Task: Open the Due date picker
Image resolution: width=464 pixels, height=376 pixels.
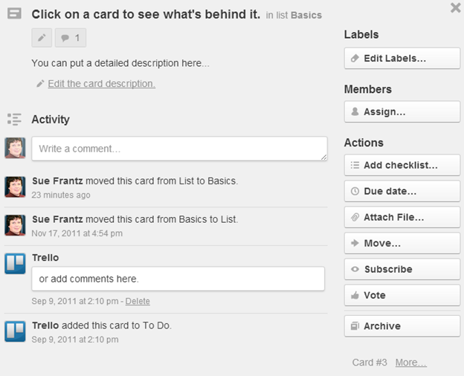Action: (402, 191)
